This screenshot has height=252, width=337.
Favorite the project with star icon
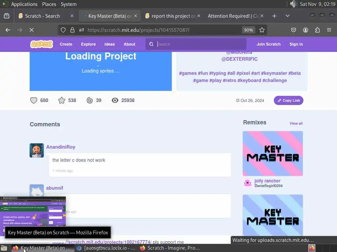pyautogui.click(x=62, y=100)
